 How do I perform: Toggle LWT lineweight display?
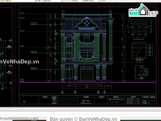pos(31,118)
